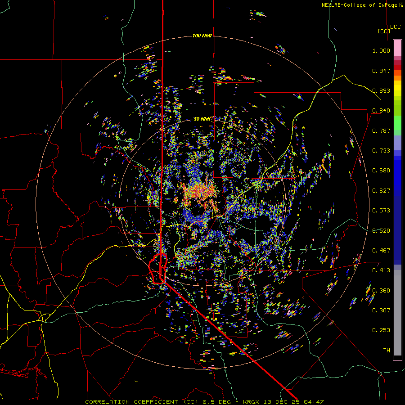Pick the lavender segment of the color bar
The height and width of the screenshot is (405, 405).
397,143
